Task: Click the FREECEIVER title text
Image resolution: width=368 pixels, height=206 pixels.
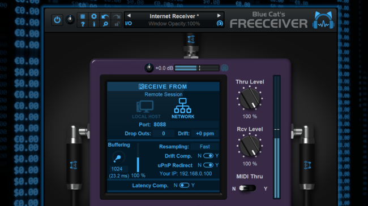Action: pyautogui.click(x=269, y=23)
